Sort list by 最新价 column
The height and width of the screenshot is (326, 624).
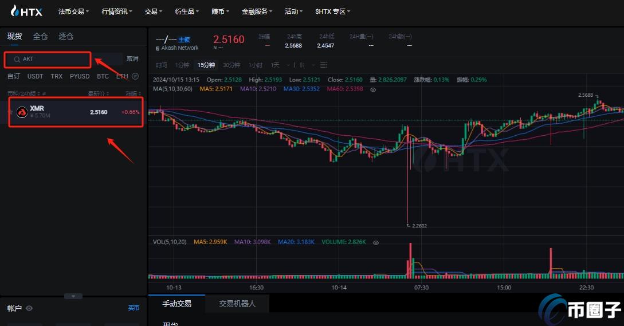99,93
